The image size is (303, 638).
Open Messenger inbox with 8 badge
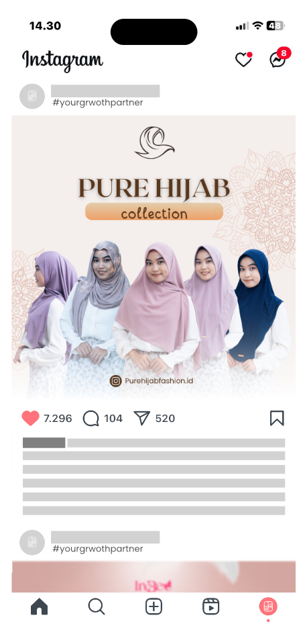280,58
